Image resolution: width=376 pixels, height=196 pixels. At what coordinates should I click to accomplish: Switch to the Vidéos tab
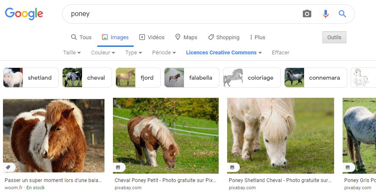click(x=152, y=38)
